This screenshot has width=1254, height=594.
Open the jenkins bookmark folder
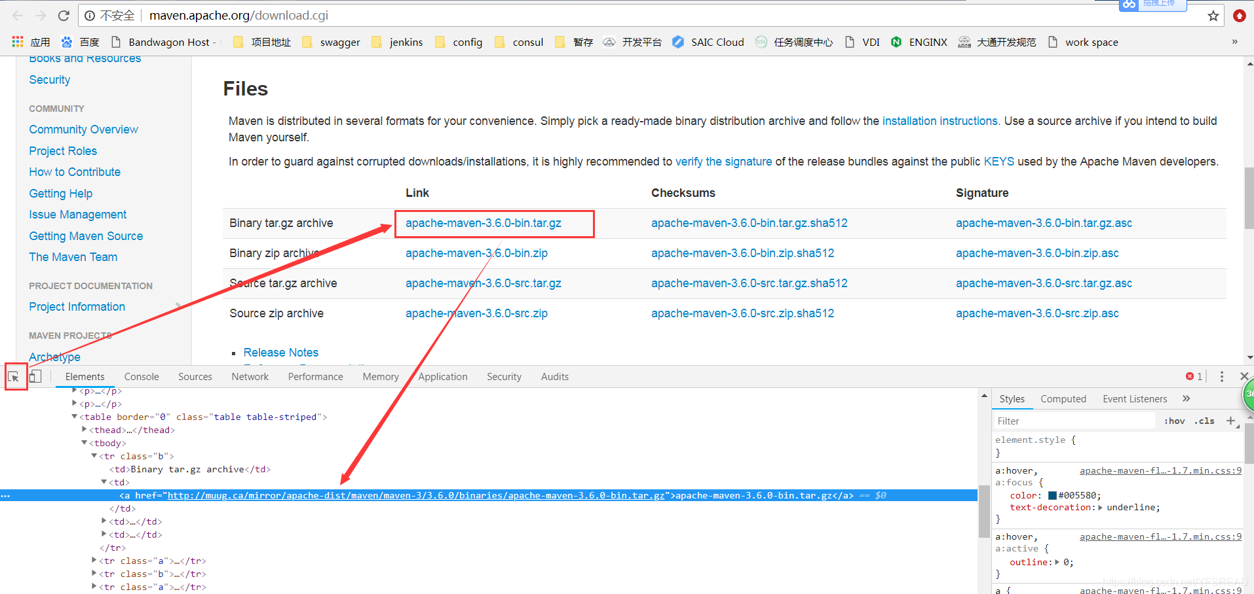pyautogui.click(x=398, y=42)
